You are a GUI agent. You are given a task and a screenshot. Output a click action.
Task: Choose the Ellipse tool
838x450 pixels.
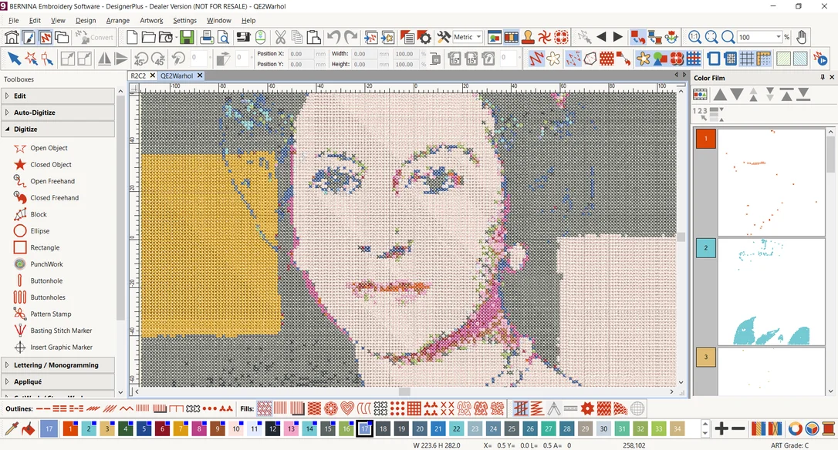click(x=39, y=230)
